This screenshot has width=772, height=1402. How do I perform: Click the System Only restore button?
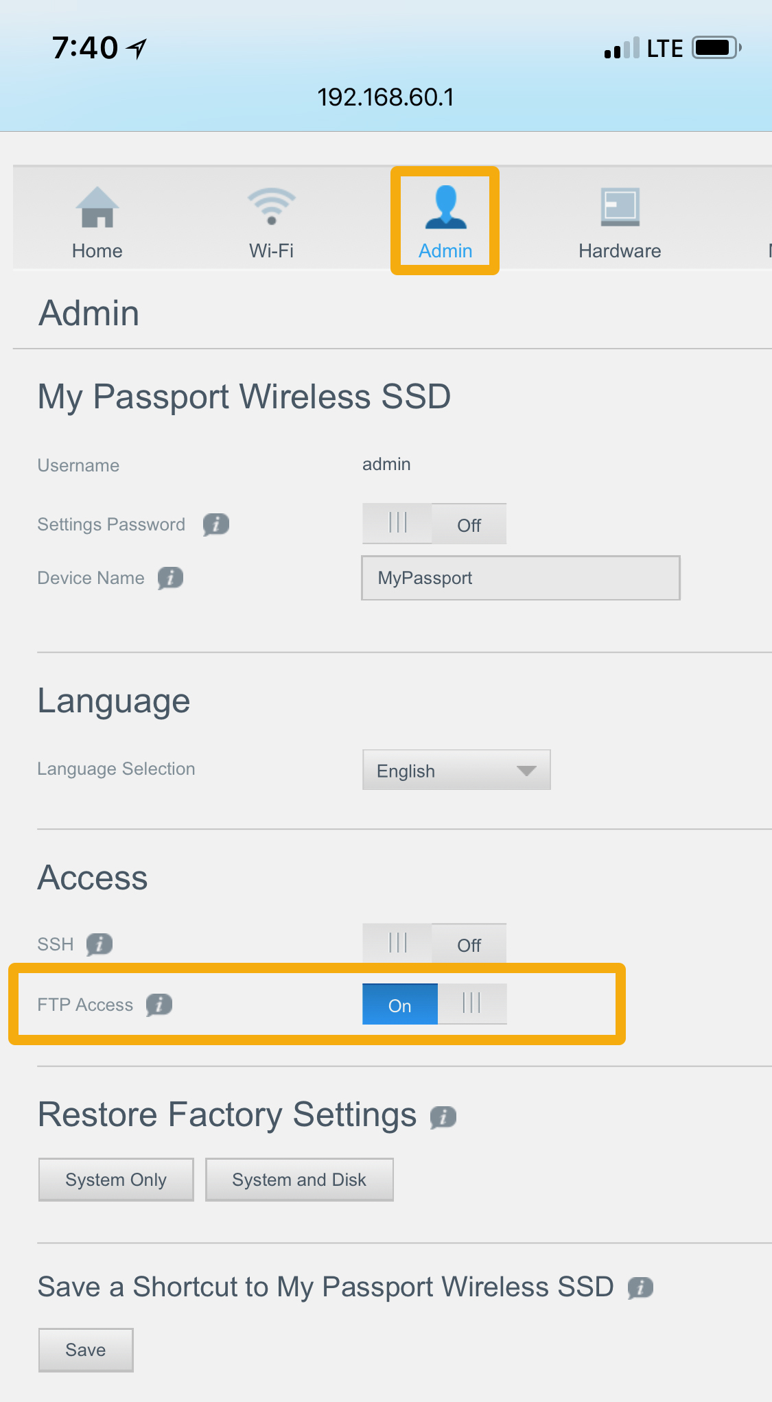pos(116,1180)
